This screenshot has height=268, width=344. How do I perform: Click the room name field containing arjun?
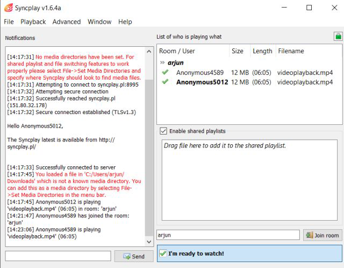[x=228, y=235]
